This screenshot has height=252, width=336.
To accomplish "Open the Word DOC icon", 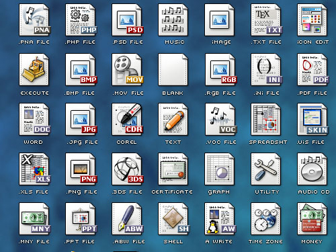I will click(35, 119).
